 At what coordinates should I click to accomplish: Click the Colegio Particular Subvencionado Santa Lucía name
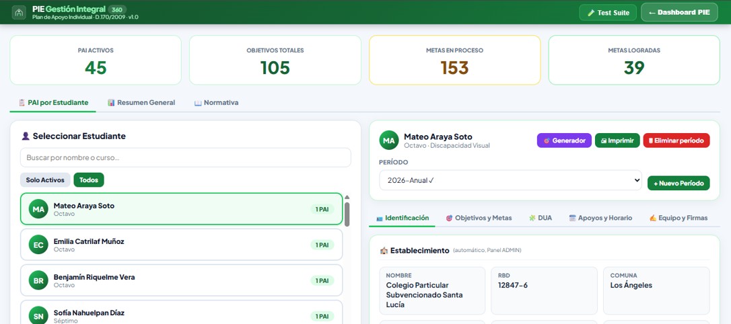coord(424,295)
